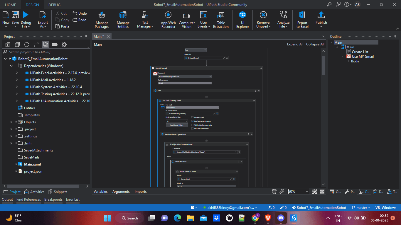Screen dimensions: 401x225
Task: Click the Redo command
Action: (x=80, y=20)
